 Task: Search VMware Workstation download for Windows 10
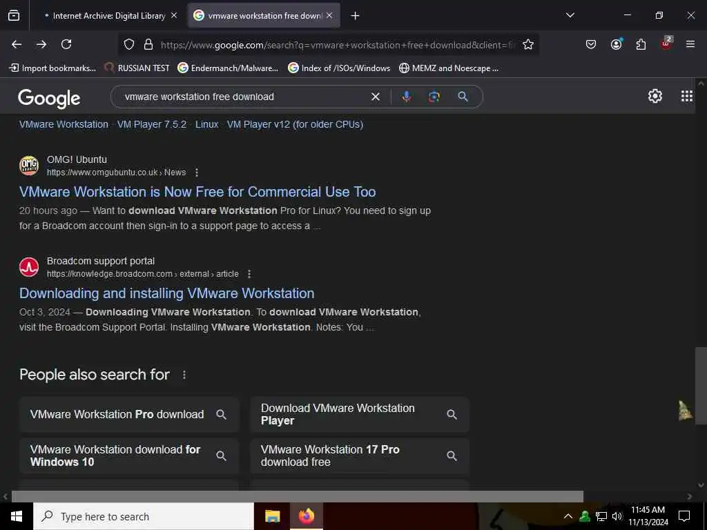point(129,455)
